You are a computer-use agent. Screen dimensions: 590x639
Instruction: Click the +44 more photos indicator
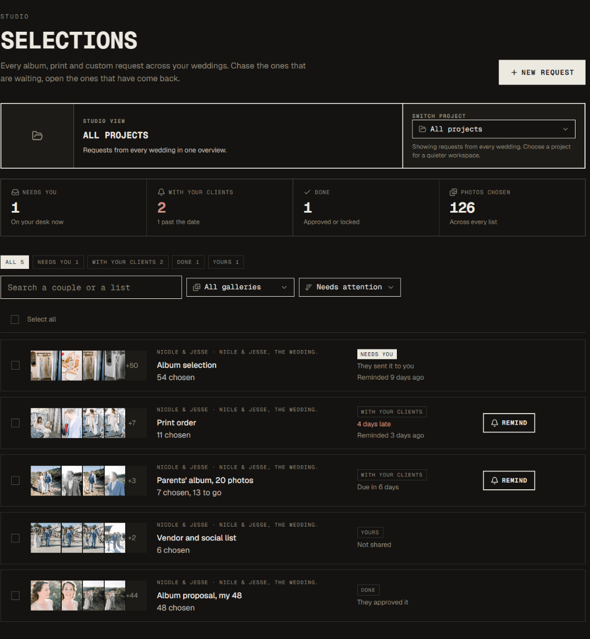[x=132, y=596]
